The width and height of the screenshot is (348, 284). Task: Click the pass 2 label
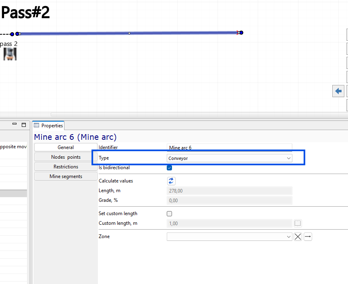pyautogui.click(x=8, y=44)
